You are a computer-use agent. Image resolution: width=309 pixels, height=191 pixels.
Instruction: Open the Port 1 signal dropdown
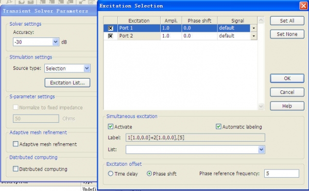coord(253,28)
